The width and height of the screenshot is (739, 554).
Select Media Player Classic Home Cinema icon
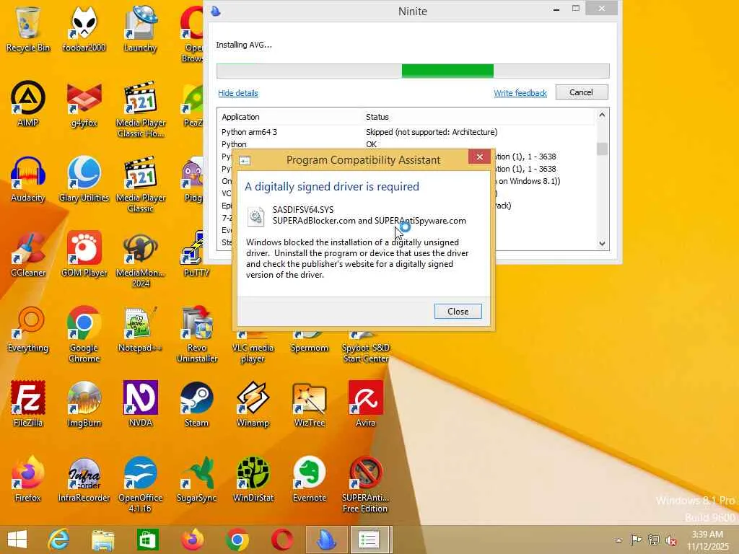141,110
